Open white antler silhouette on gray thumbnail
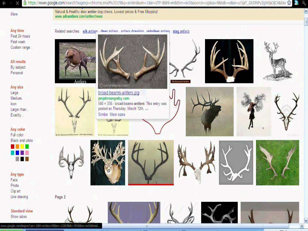The width and height of the screenshot is (308, 231). pyautogui.click(x=236, y=163)
